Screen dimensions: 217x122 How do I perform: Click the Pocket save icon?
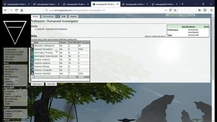171,10
